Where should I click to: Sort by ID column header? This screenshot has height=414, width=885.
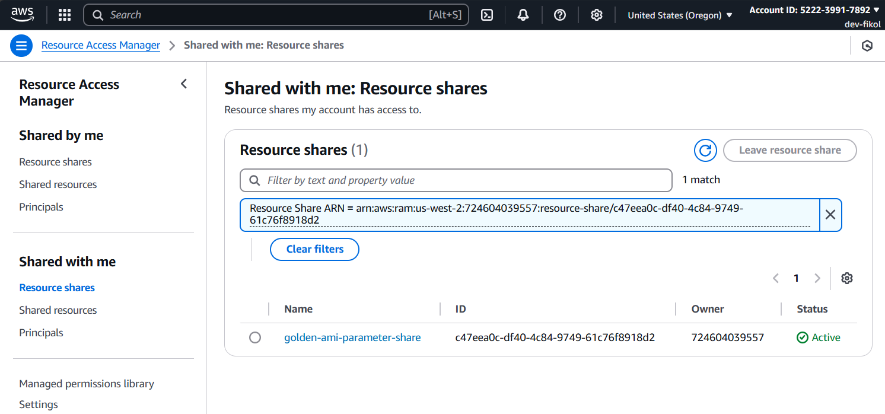coord(460,309)
